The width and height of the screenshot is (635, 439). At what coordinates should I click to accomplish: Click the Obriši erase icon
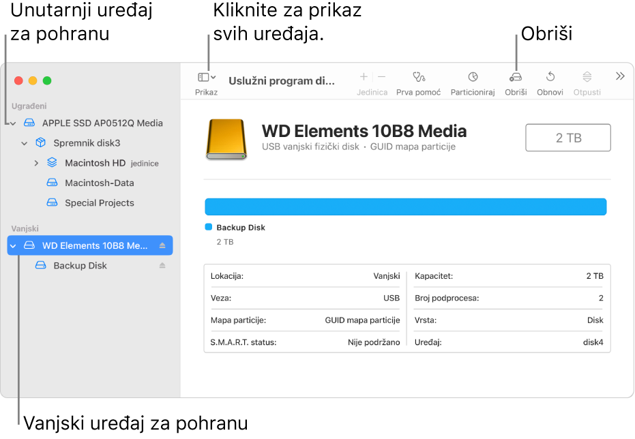click(516, 77)
